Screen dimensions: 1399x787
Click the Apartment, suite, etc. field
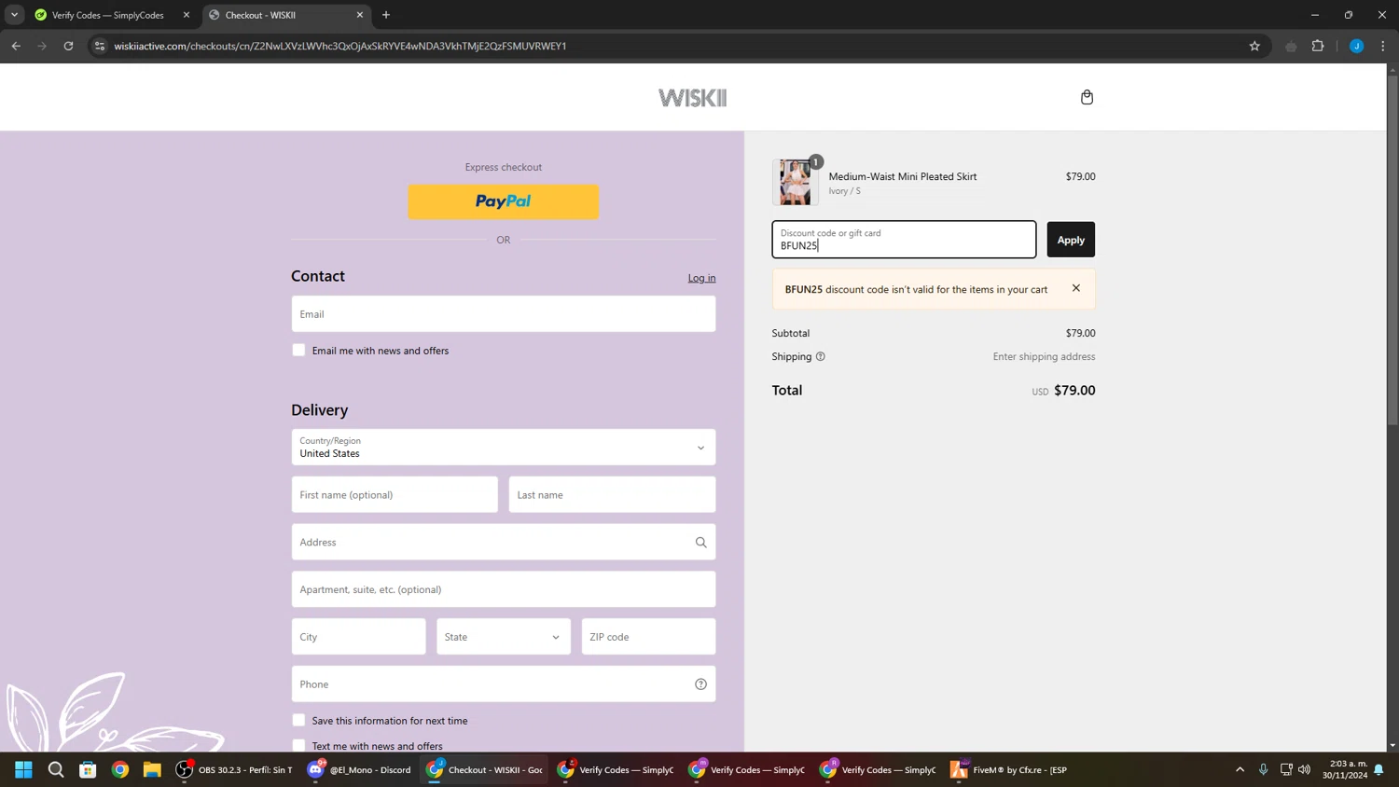point(504,589)
